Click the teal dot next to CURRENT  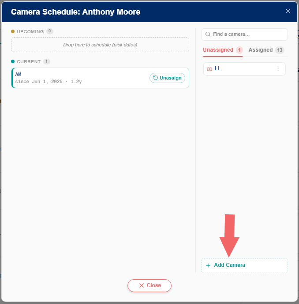[x=13, y=61]
